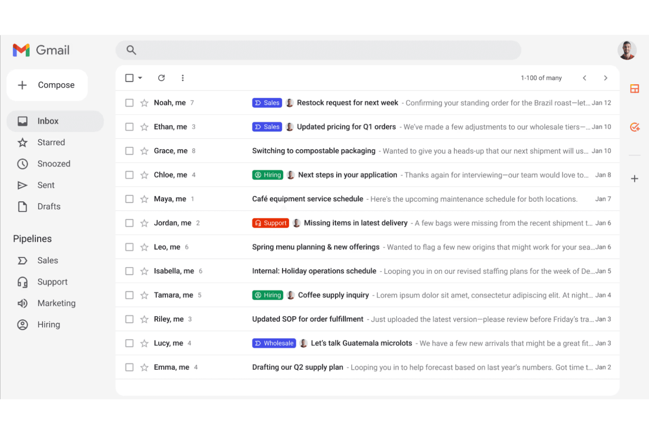Open 'Switching to compostable packaging' email
Viewport: 649px width, 433px height.
point(367,151)
